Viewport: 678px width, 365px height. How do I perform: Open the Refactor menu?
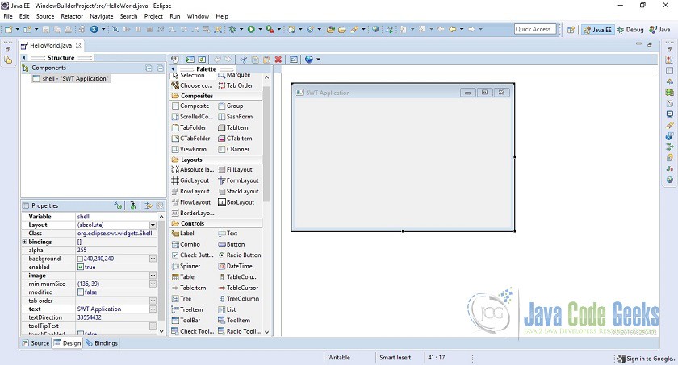72,16
